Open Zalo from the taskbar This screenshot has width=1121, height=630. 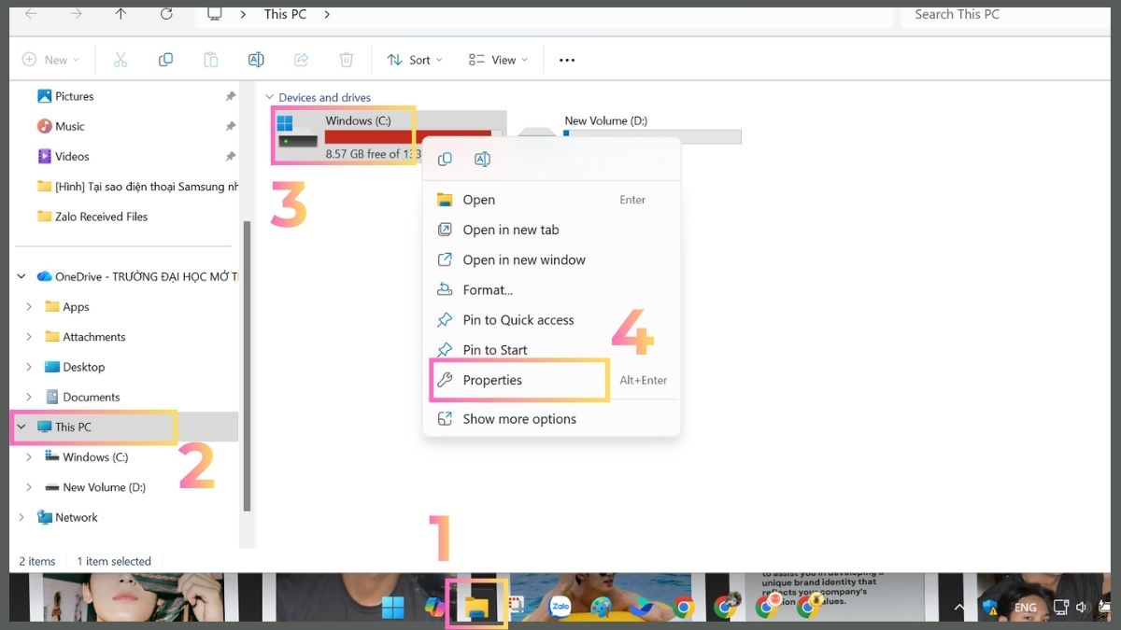tap(560, 607)
